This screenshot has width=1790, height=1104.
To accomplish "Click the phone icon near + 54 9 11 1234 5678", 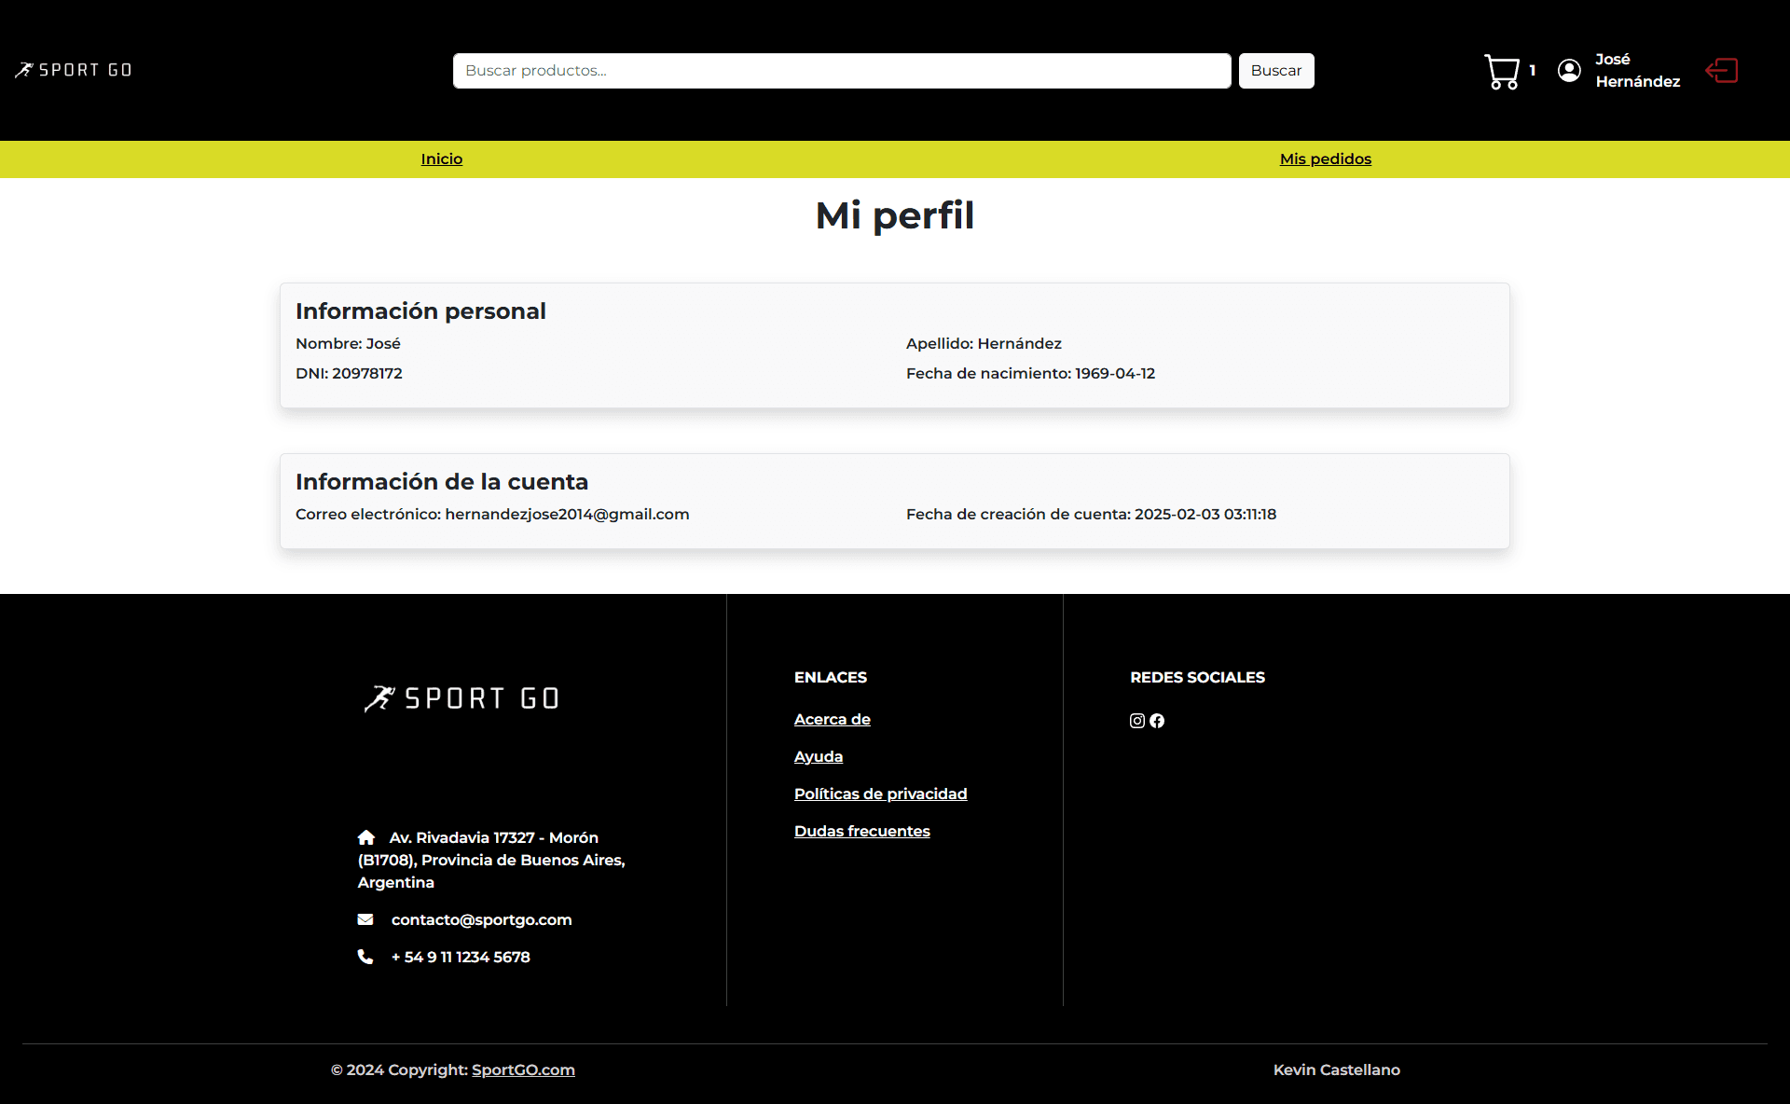I will point(365,957).
